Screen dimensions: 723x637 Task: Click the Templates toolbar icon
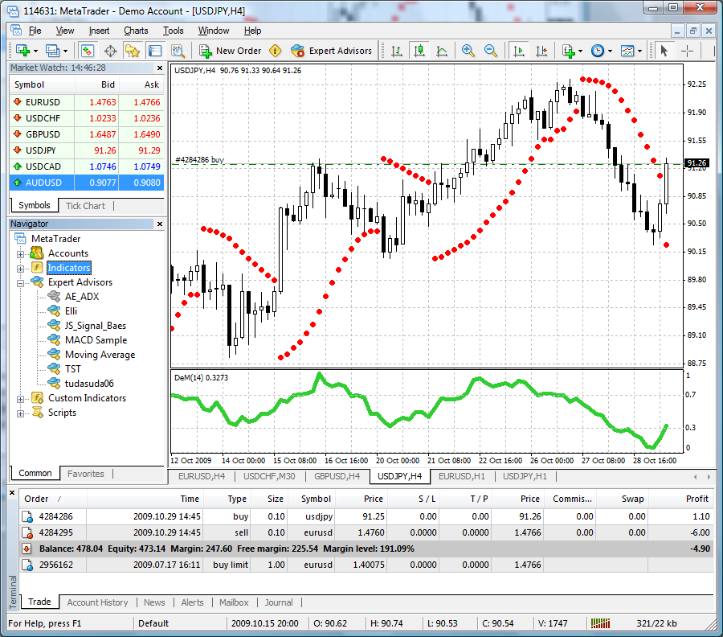(x=627, y=51)
